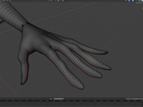
Task: Toggle mesh symmetry on Y axis
Action: 138,3
